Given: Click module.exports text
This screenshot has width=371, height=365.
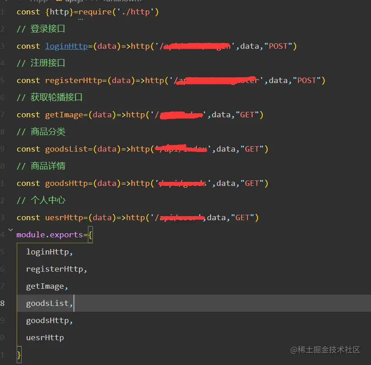Looking at the screenshot, I should pyautogui.click(x=50, y=235).
